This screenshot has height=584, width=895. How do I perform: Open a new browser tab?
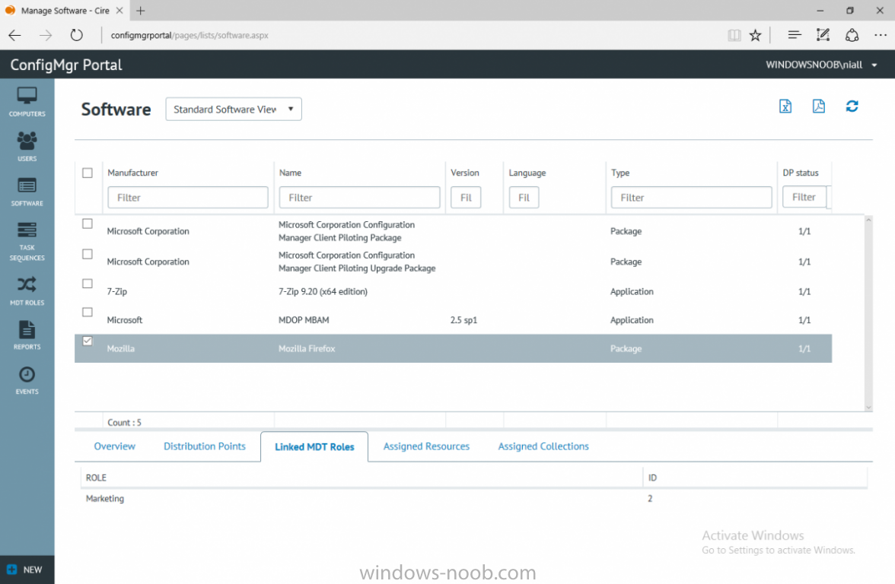[140, 11]
